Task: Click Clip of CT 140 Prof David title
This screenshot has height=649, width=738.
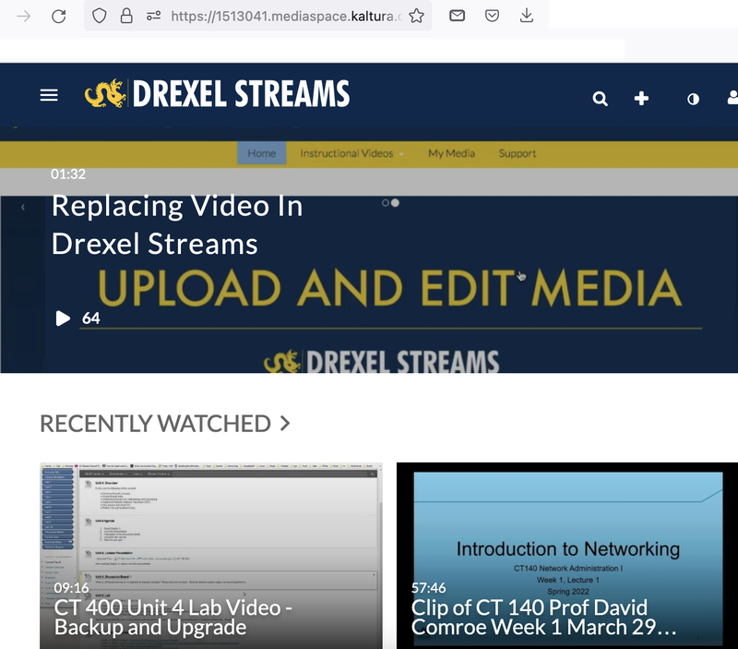Action: 543,618
